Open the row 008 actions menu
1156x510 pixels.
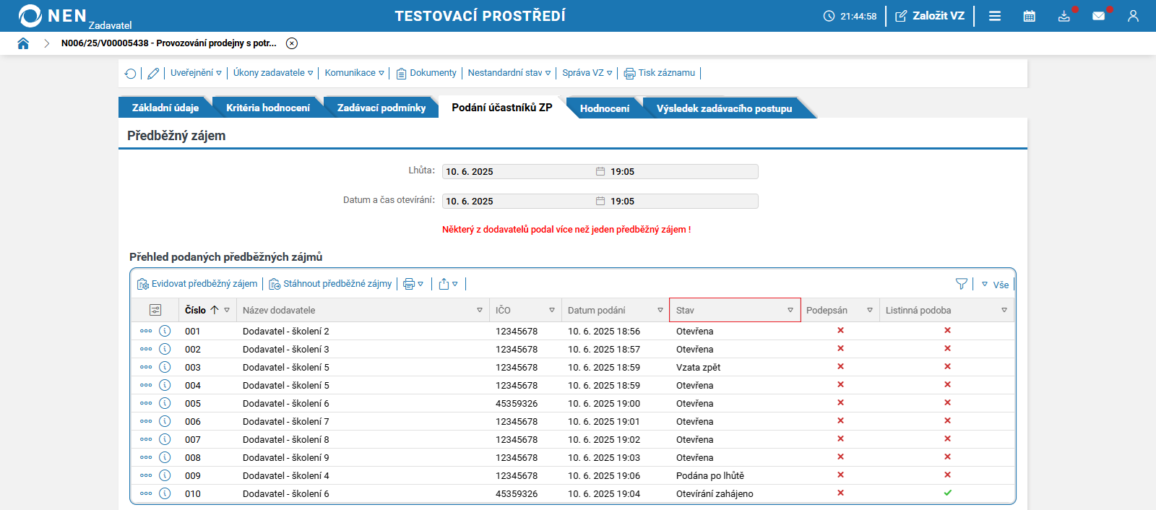click(146, 457)
